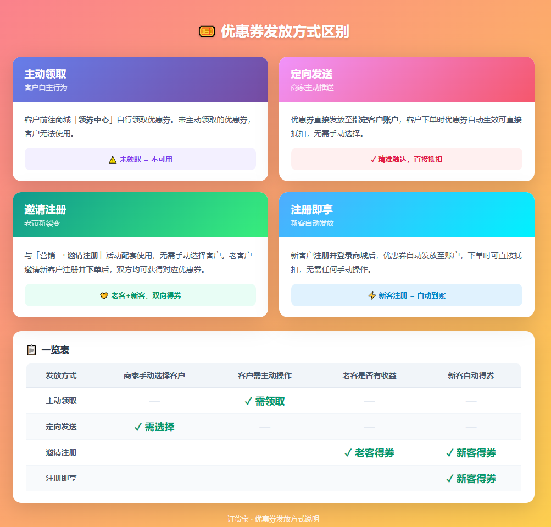Select table row label 定向发送

click(x=61, y=427)
